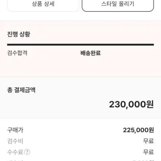Click the partially visible row below 수수료
The width and height of the screenshot is (161, 161).
pos(80,160)
